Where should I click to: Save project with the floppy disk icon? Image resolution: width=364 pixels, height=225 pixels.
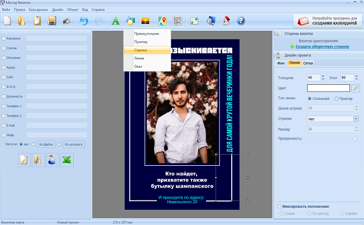coord(52,21)
